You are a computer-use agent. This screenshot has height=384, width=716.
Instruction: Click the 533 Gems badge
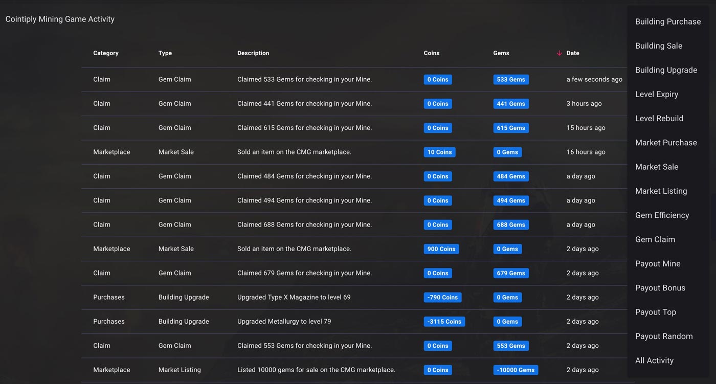pyautogui.click(x=511, y=80)
